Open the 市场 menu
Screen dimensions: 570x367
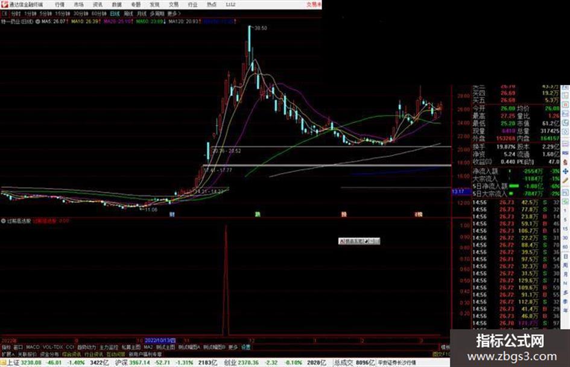pos(78,4)
